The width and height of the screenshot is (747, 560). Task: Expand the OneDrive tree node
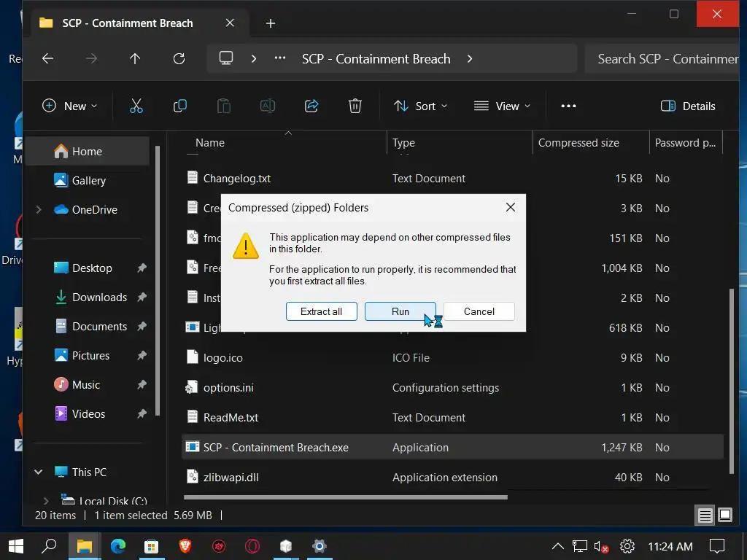click(x=39, y=209)
